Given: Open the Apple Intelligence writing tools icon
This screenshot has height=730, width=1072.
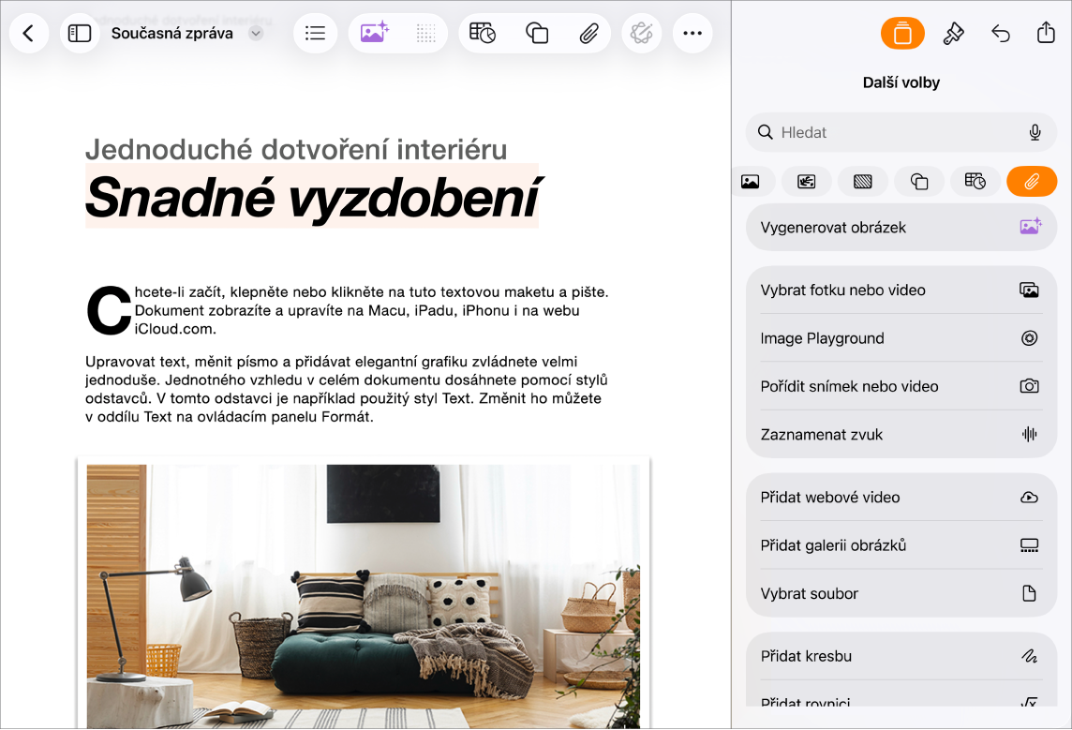Looking at the screenshot, I should pyautogui.click(x=641, y=34).
